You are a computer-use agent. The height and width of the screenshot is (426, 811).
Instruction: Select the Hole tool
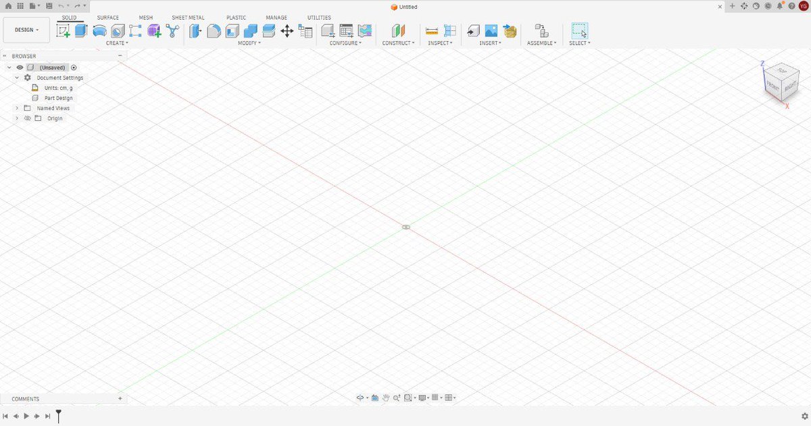pos(118,30)
